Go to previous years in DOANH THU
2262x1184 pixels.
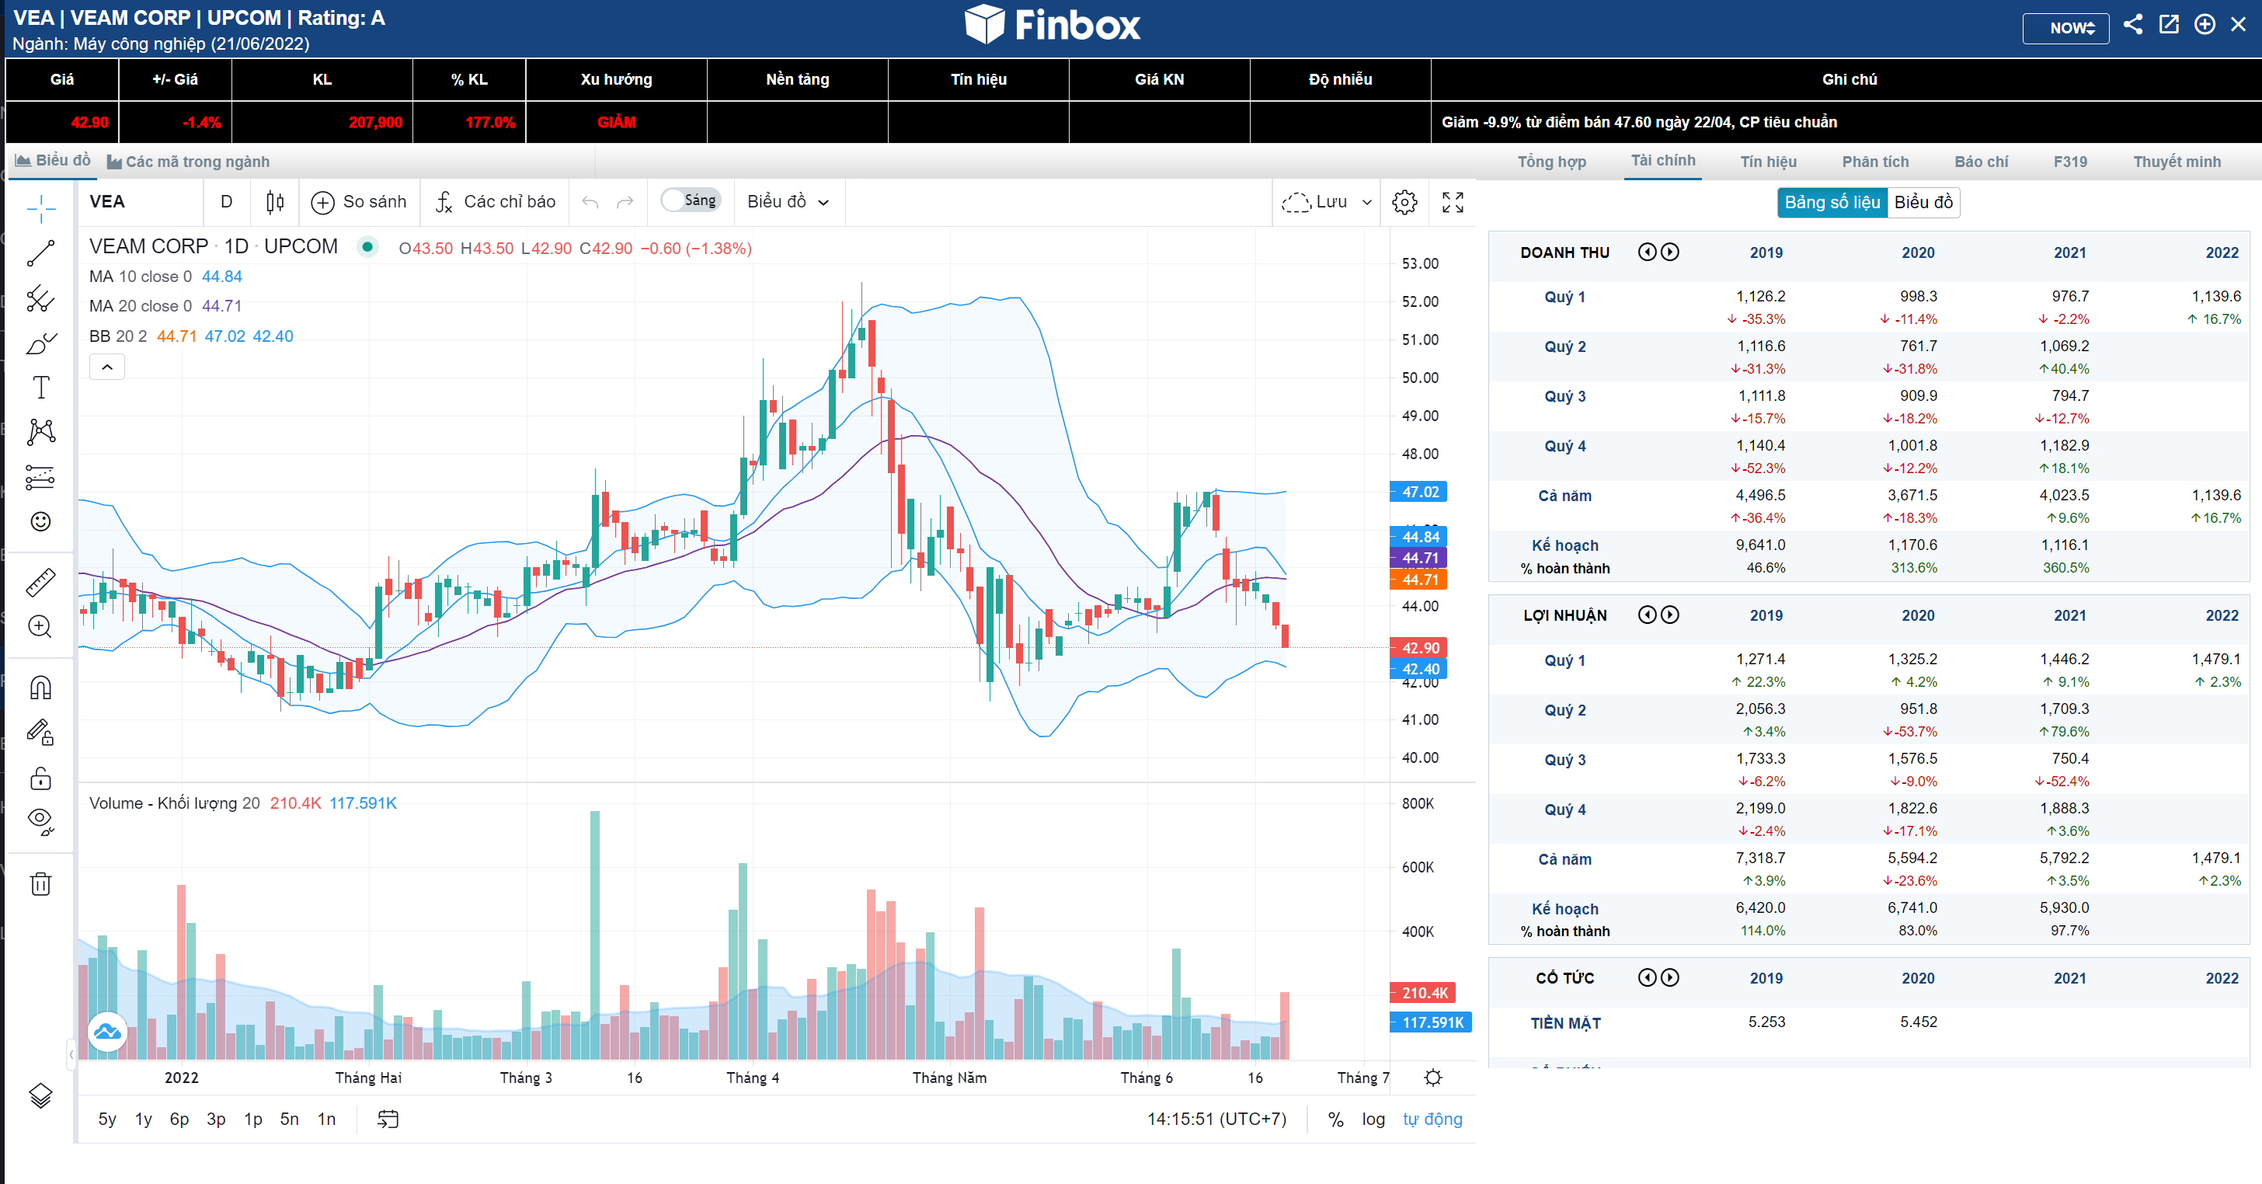tap(1648, 252)
